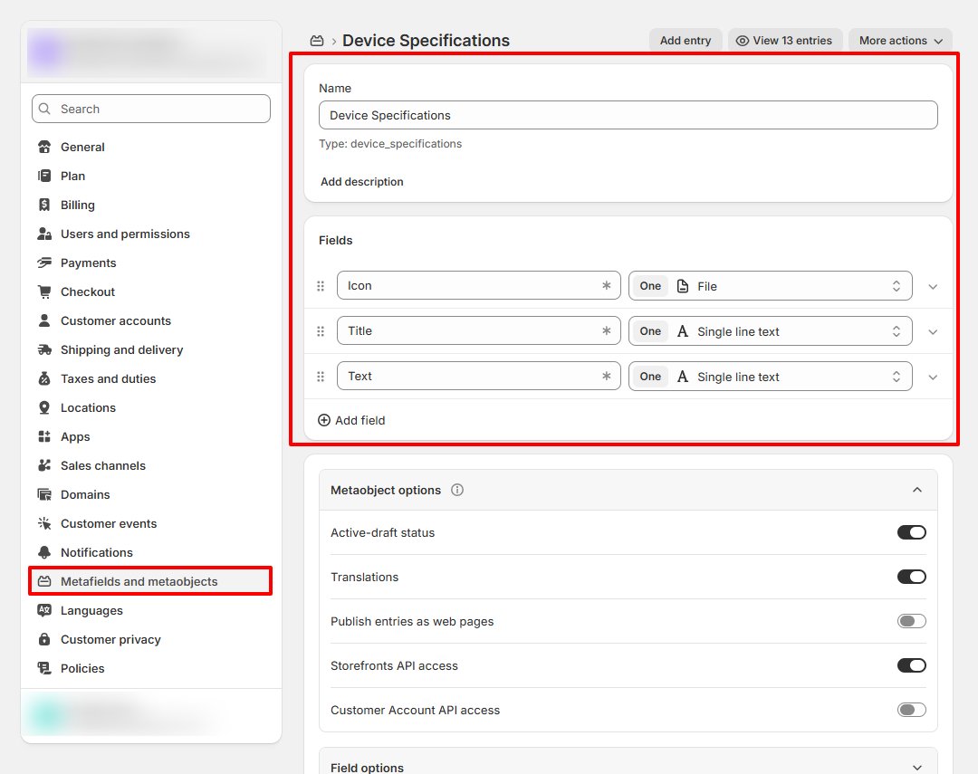Click the Icon field name input

(478, 286)
